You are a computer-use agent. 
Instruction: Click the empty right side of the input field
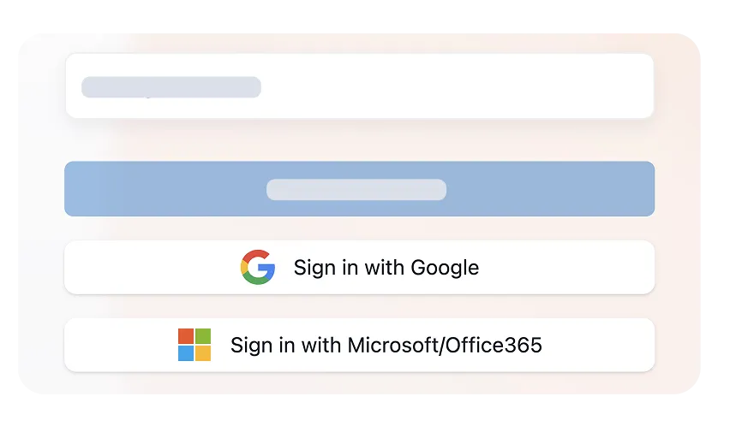465,86
